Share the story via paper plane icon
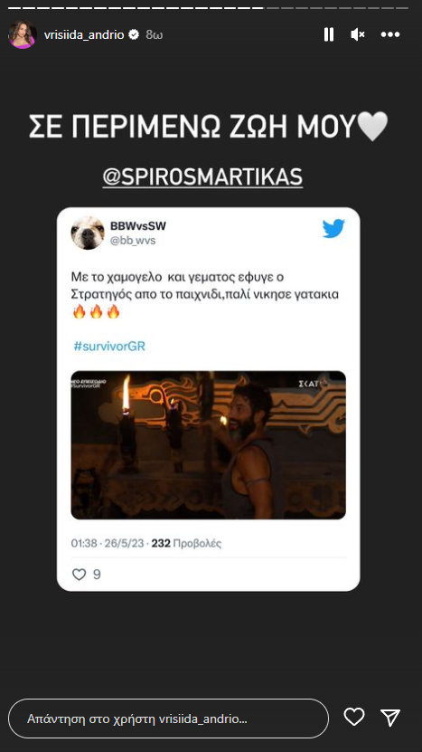 [390, 718]
